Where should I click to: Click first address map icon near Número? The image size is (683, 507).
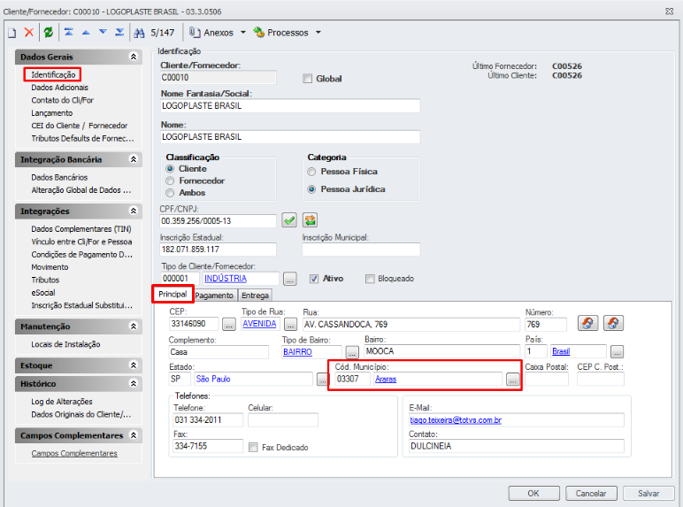[x=587, y=323]
